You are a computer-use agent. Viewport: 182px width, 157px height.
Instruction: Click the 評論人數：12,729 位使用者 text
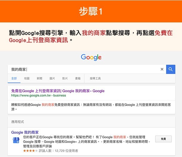[58, 151]
